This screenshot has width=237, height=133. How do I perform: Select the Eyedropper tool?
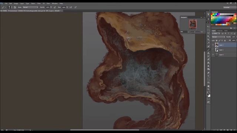208,43
